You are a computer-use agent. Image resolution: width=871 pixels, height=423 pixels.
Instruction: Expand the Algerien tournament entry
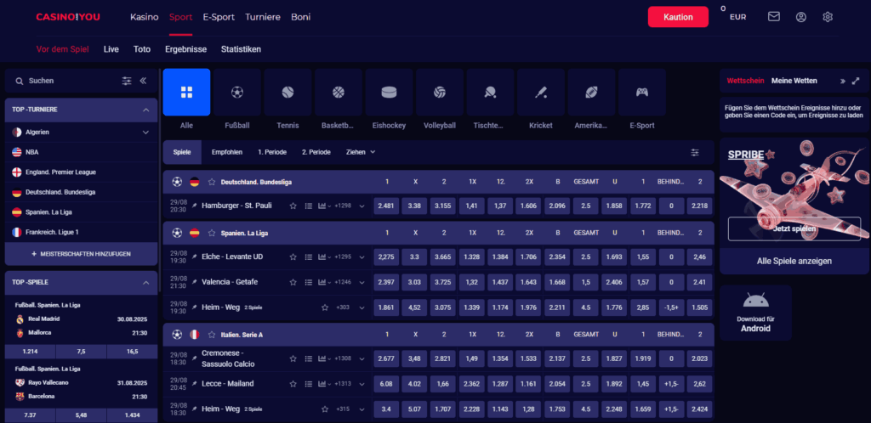click(x=146, y=132)
